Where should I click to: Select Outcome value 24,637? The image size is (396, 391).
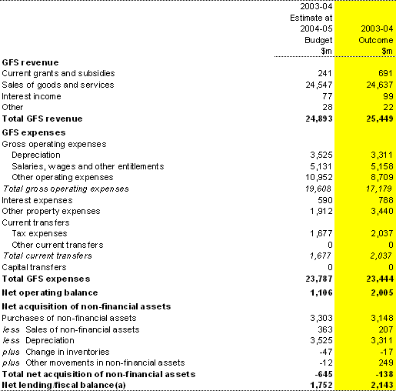(380, 85)
